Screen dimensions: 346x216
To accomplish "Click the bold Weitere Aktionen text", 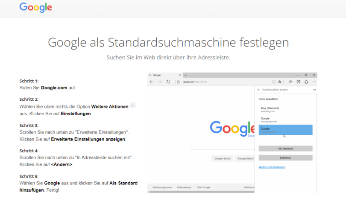I will (x=110, y=106).
